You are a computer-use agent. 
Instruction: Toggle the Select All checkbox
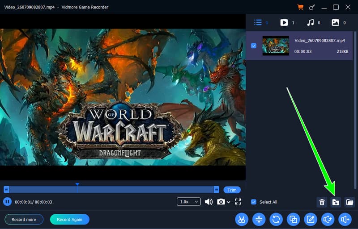pos(254,202)
